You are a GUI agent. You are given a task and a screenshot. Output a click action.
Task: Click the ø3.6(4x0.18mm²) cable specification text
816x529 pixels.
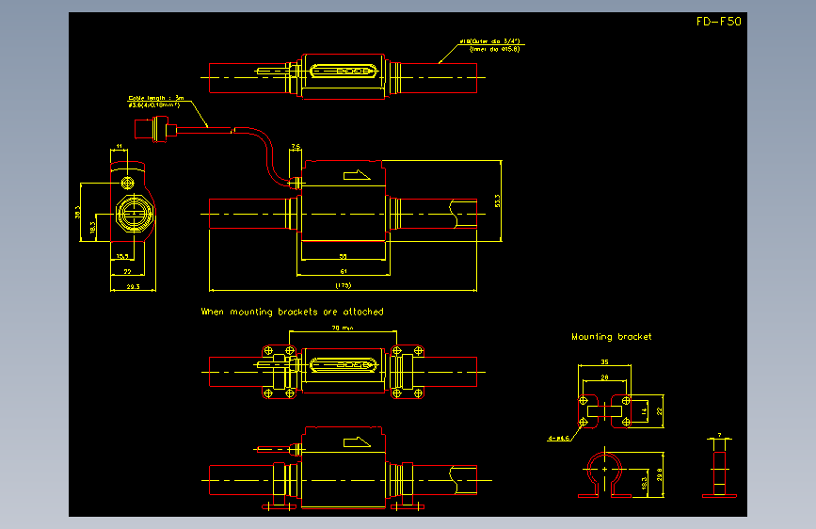click(x=154, y=104)
